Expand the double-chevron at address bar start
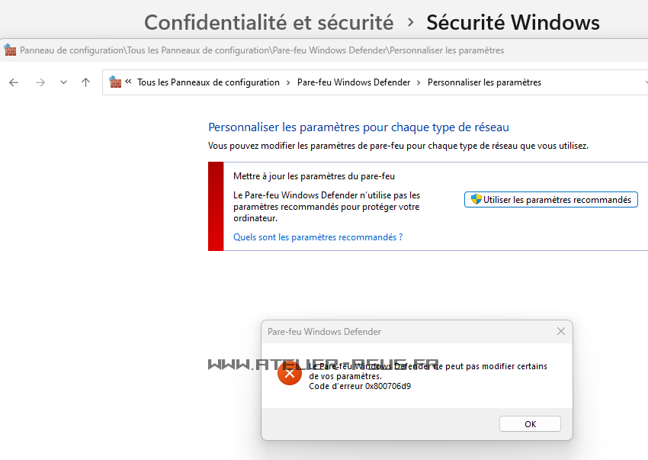Viewport: 648px width, 460px height. click(x=129, y=82)
